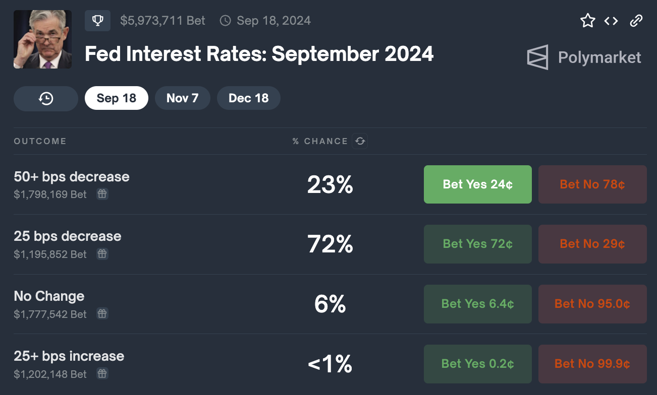657x395 pixels.
Task: Select Bet Yes 0.2¢ for rate increase
Action: click(x=477, y=364)
